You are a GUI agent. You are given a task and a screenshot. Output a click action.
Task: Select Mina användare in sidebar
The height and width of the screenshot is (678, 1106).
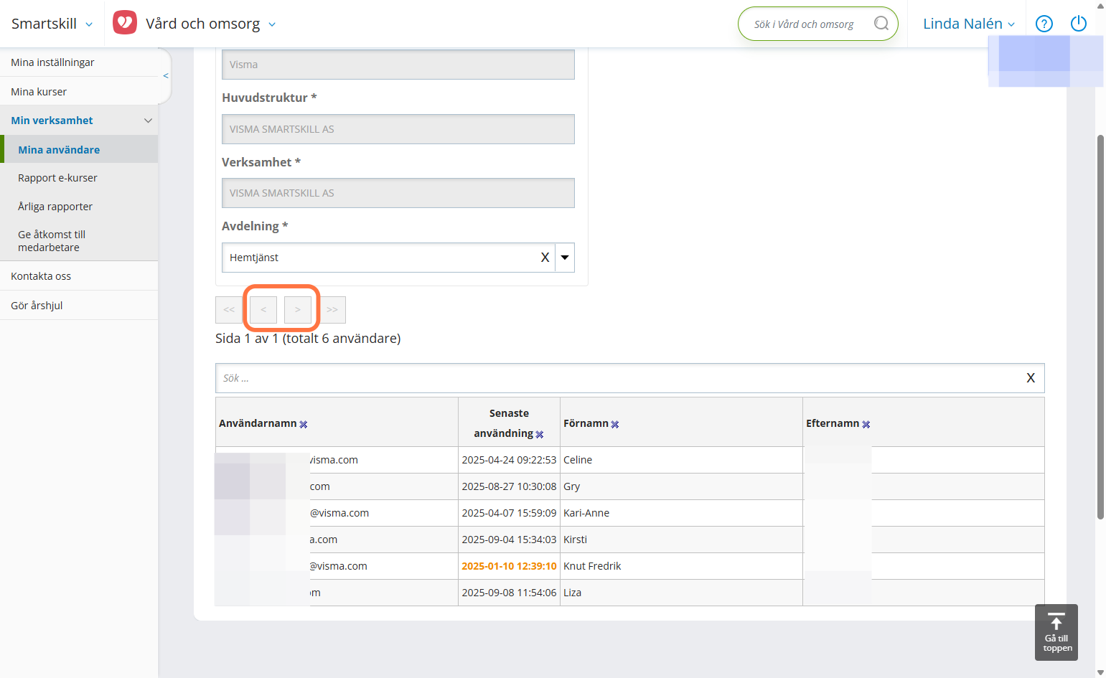click(x=79, y=149)
